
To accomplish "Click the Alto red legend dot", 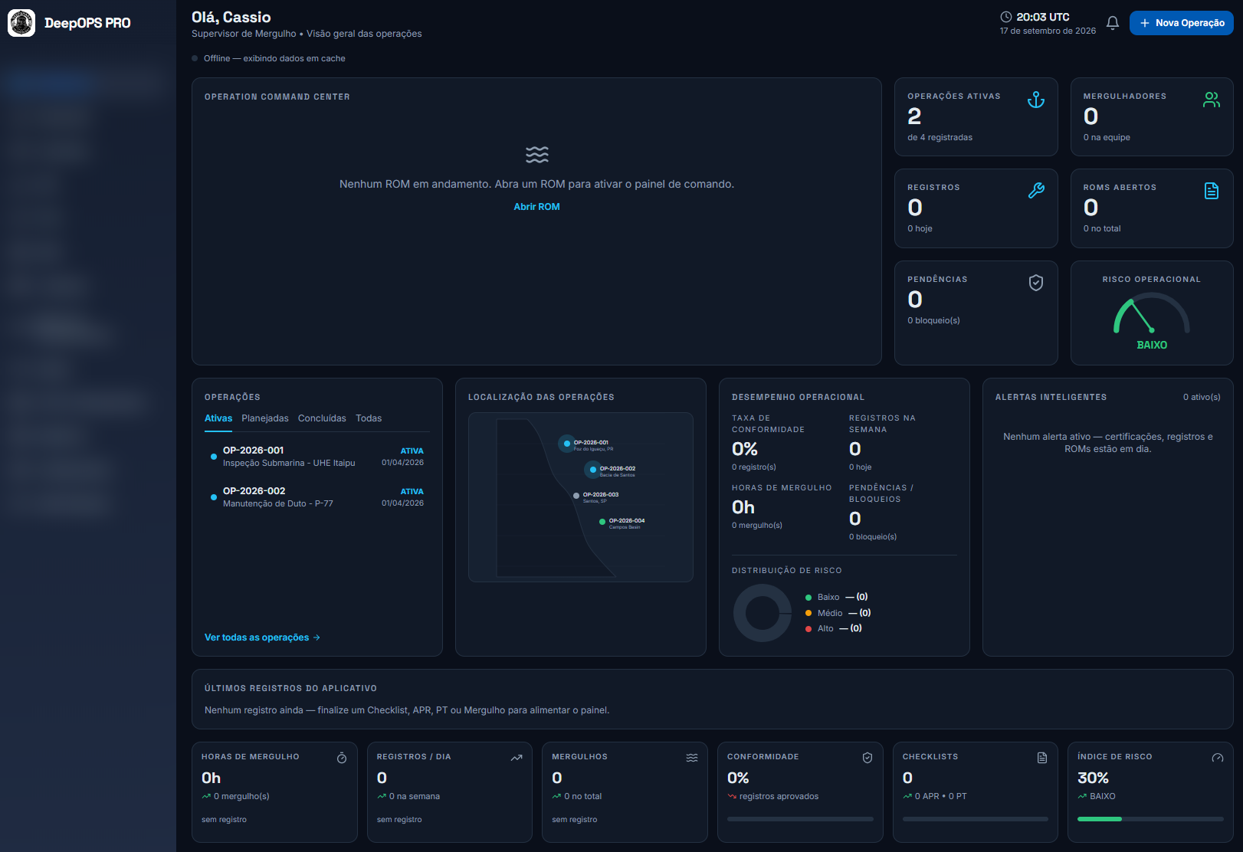I will coord(808,629).
